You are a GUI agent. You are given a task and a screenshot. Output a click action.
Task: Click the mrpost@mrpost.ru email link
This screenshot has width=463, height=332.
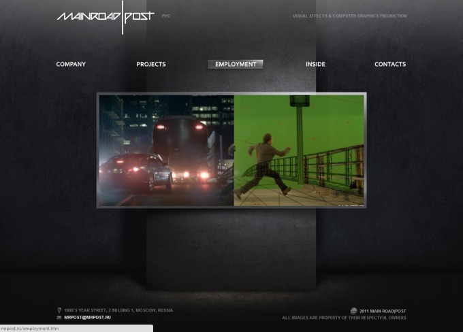pos(87,318)
